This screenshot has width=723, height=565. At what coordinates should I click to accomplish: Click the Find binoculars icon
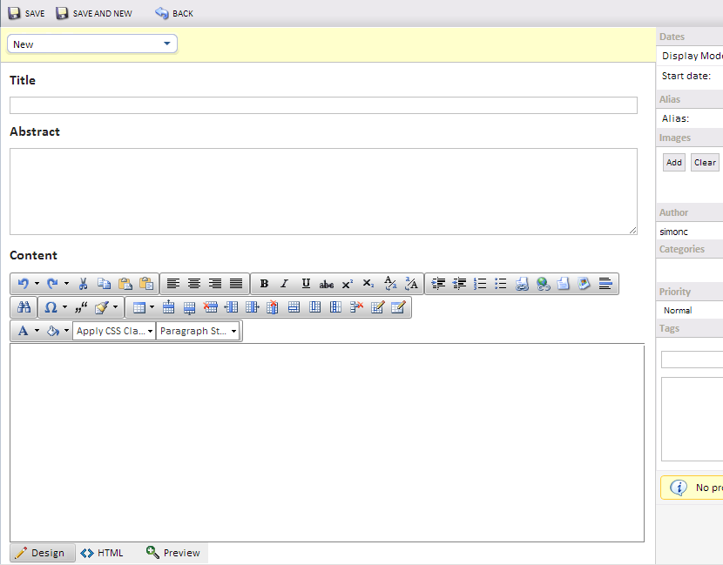[24, 307]
